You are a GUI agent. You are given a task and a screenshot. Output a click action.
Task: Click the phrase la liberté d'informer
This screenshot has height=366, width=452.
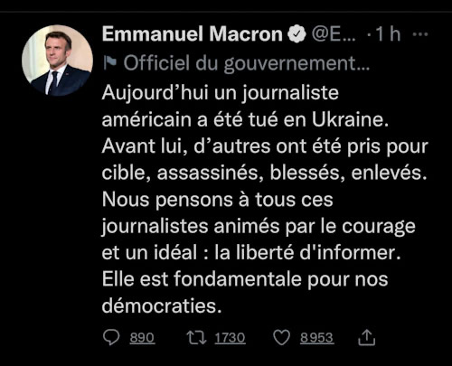tap(307, 252)
